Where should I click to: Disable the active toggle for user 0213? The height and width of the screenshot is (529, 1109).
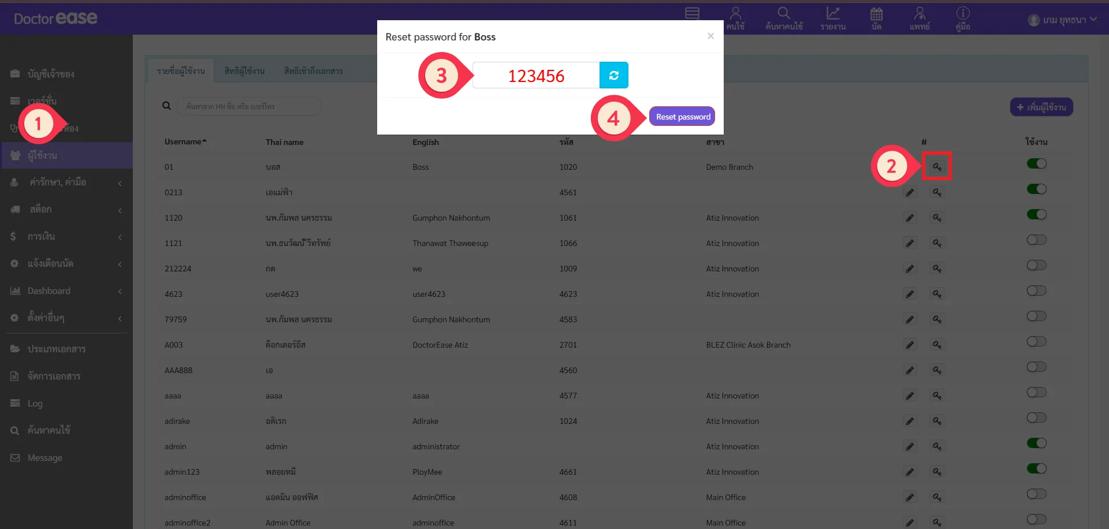1036,189
